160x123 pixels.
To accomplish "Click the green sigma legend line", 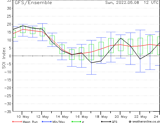I will pyautogui.click(x=76, y=121).
